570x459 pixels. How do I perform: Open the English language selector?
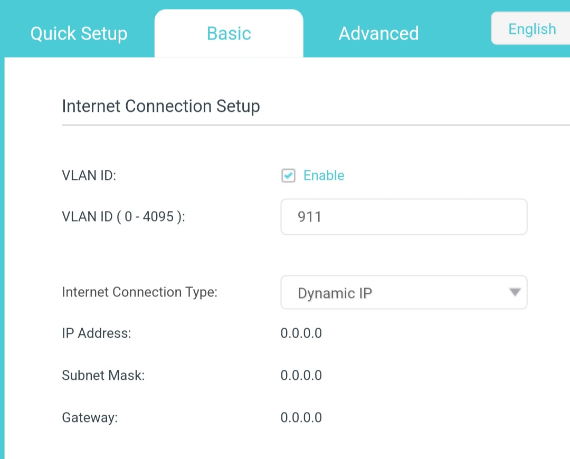pyautogui.click(x=531, y=28)
